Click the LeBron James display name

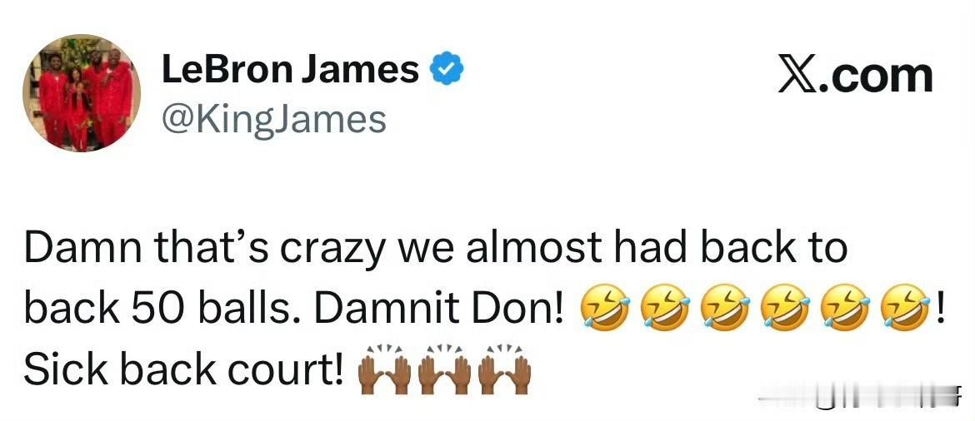click(x=290, y=70)
